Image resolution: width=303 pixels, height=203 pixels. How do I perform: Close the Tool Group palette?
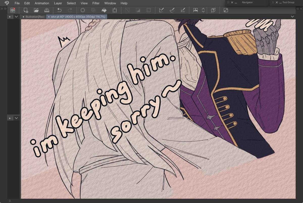pyautogui.click(x=277, y=2)
